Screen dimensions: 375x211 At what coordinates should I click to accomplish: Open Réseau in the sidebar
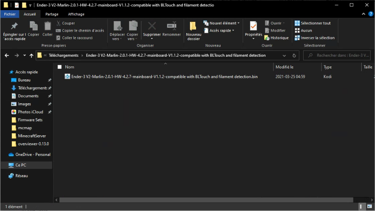click(x=22, y=176)
